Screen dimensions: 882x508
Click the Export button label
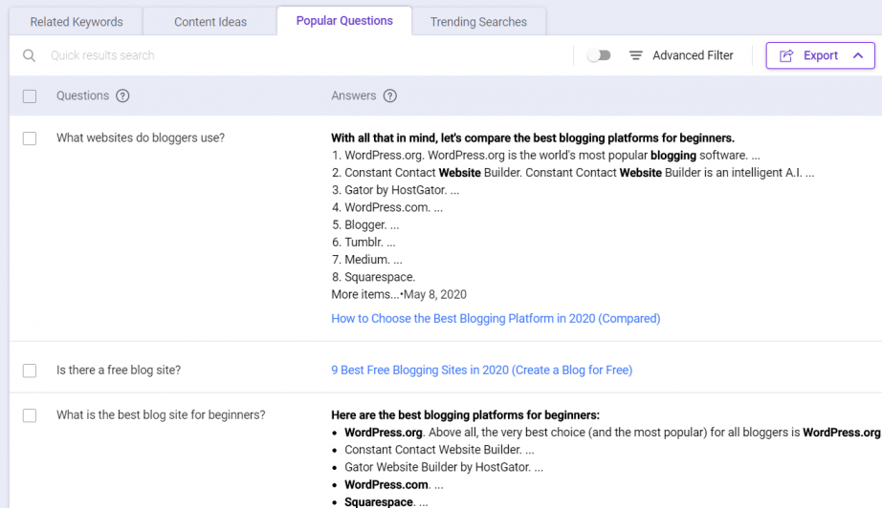[x=821, y=55]
